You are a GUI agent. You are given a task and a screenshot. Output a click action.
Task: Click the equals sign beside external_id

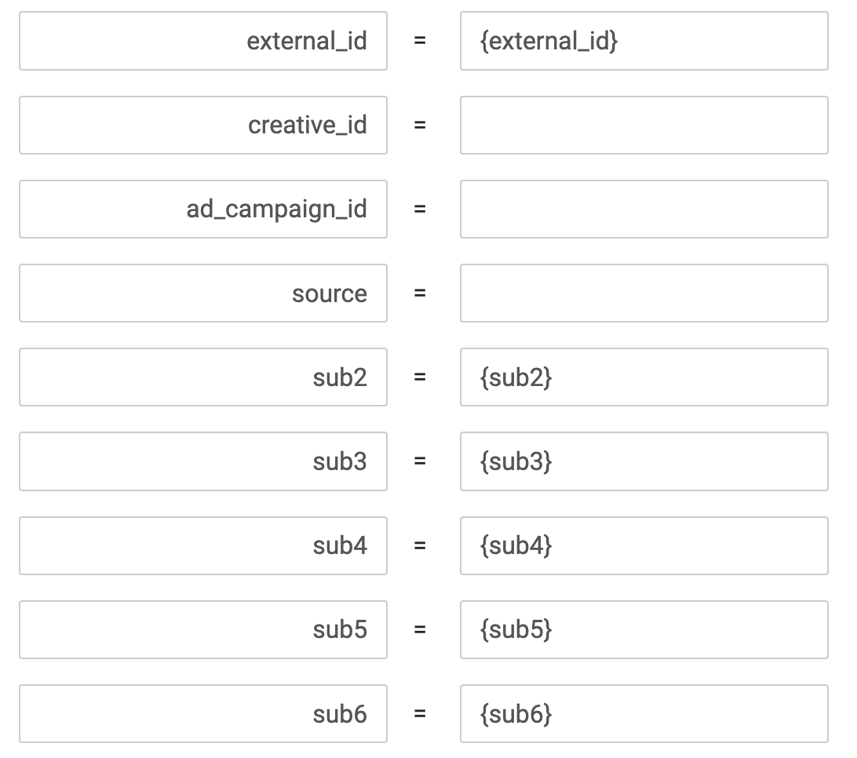(420, 41)
